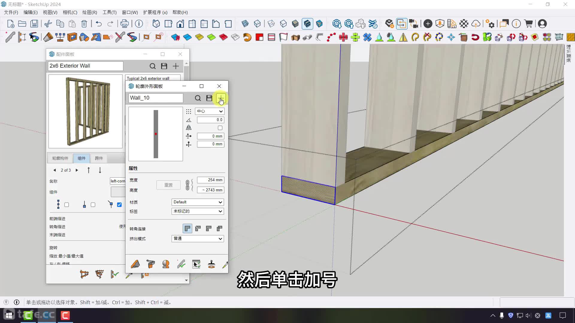Click the plus icon in 轮廓外形面板
The width and height of the screenshot is (575, 323).
221,98
